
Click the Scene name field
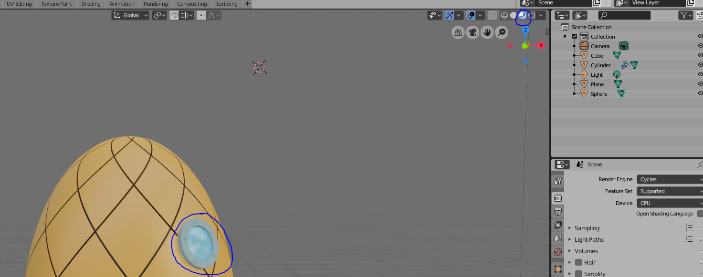pyautogui.click(x=563, y=3)
